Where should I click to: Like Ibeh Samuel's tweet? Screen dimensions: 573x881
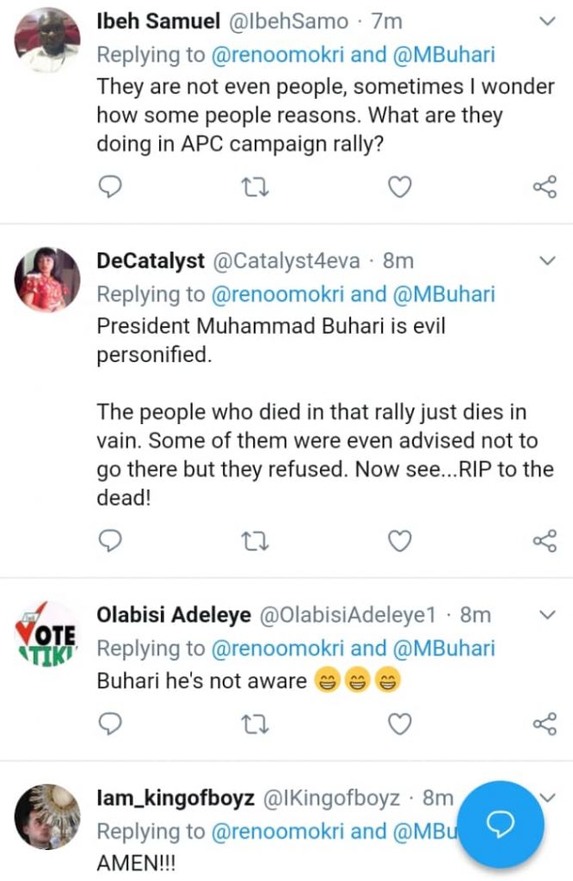(400, 186)
